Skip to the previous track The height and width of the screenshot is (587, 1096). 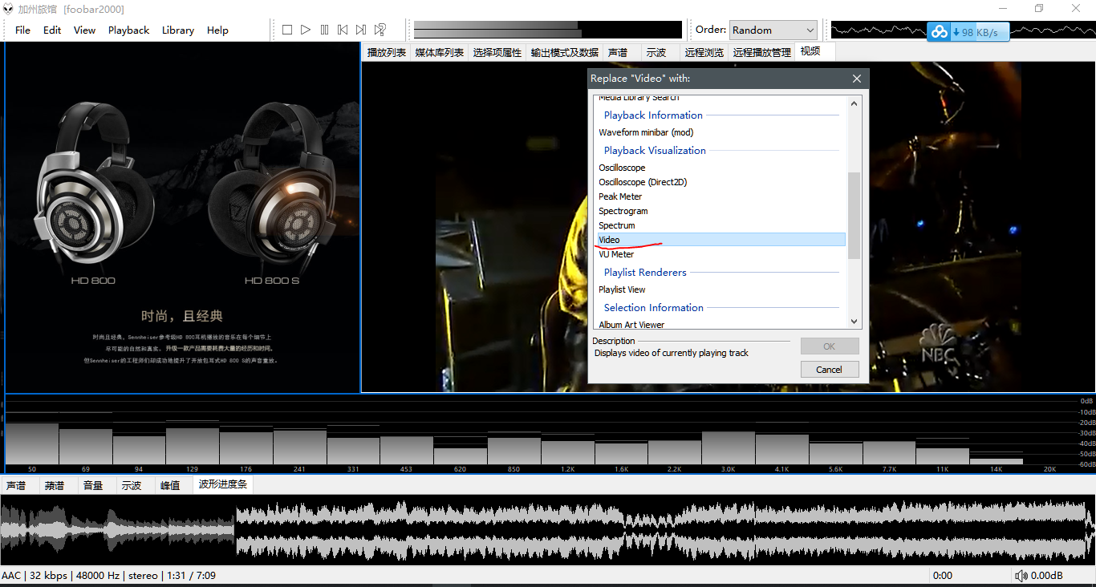coord(343,30)
